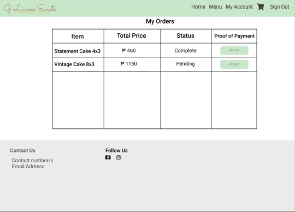Image resolution: width=295 pixels, height=212 pixels.
Task: Click the Contact Us footer heading
Action: click(22, 150)
